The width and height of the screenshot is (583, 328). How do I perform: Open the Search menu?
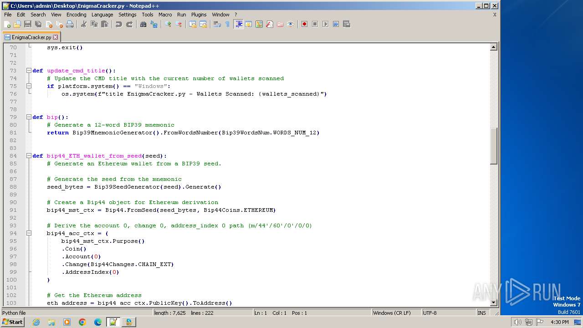tap(38, 15)
